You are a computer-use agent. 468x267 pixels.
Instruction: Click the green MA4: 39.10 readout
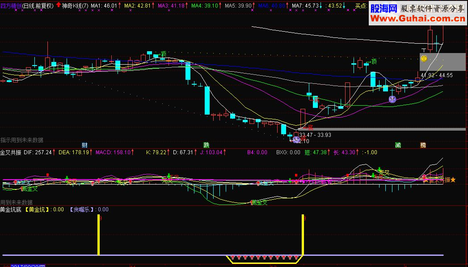click(x=204, y=6)
